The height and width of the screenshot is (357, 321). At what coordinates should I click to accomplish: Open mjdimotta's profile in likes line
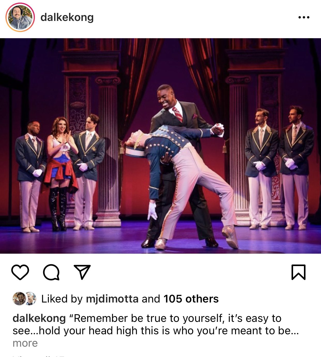pos(112,299)
